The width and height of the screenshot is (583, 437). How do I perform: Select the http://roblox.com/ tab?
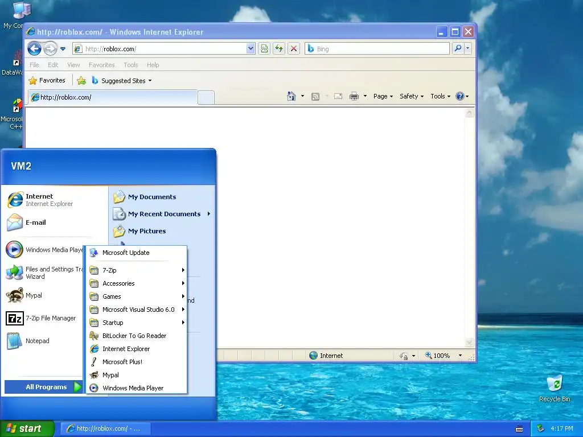click(x=113, y=97)
